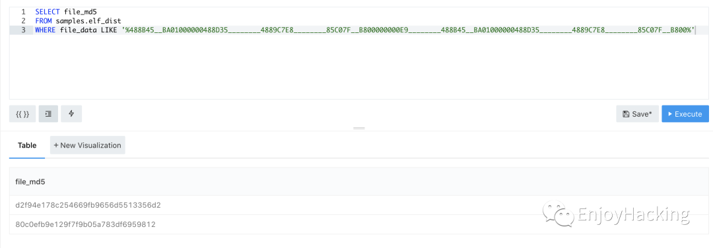Select the result row starting with d2f94e178c
Image resolution: width=713 pixels, height=248 pixels.
point(358,205)
